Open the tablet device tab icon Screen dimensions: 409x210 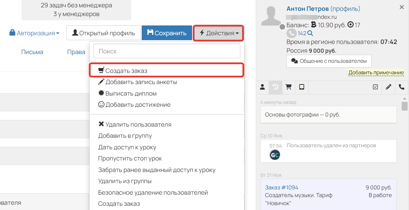coord(302,87)
